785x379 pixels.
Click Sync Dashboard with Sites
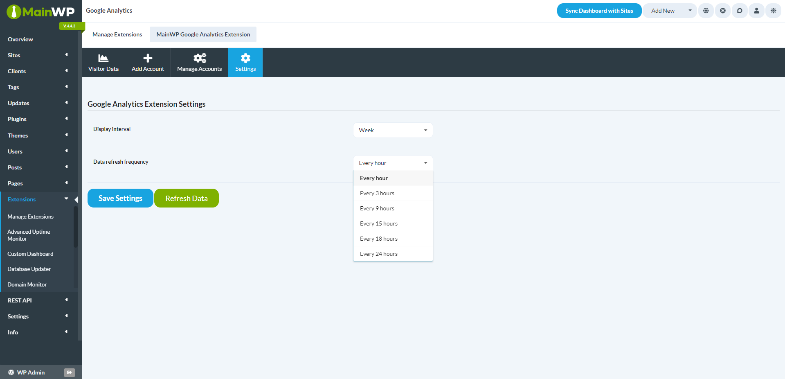[599, 11]
